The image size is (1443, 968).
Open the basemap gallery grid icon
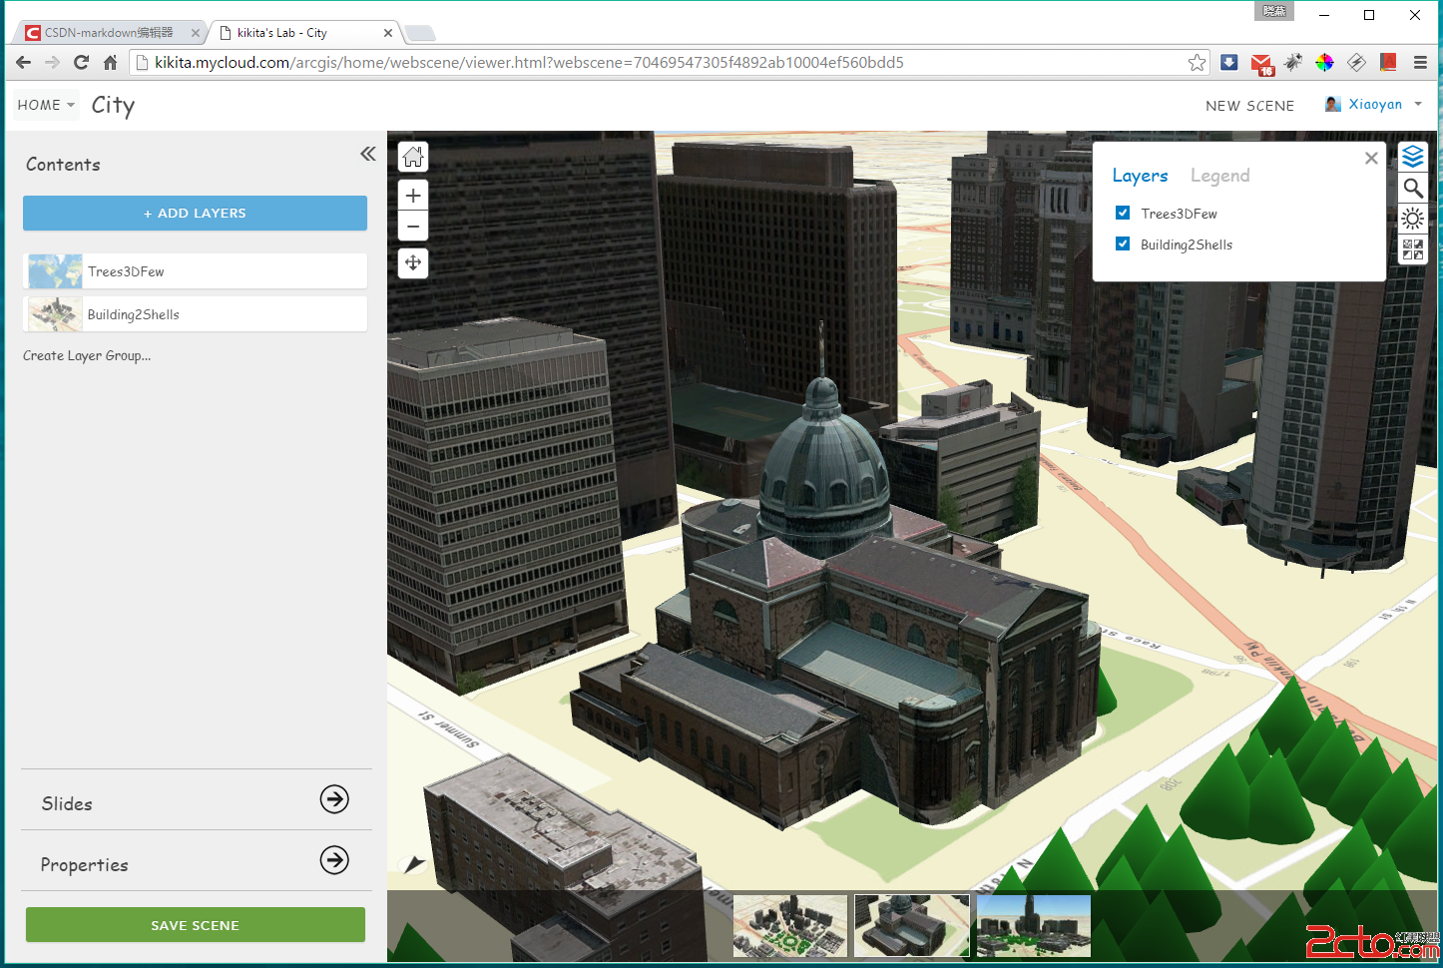(x=1413, y=249)
